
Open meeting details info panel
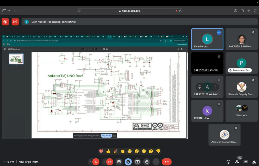click(x=228, y=162)
